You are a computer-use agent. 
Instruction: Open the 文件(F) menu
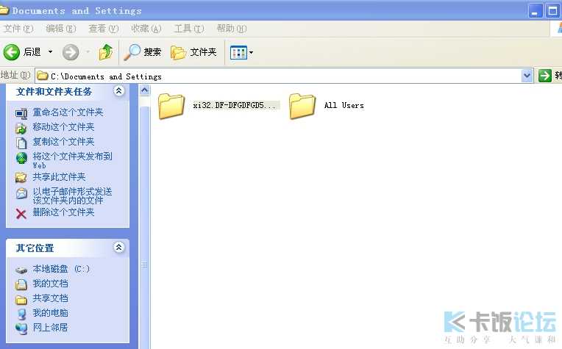pos(18,29)
